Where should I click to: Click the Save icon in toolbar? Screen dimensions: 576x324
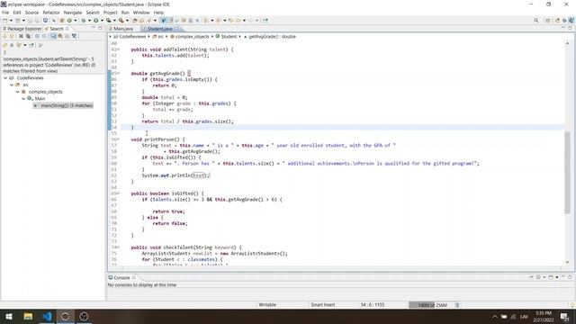pyautogui.click(x=30, y=21)
